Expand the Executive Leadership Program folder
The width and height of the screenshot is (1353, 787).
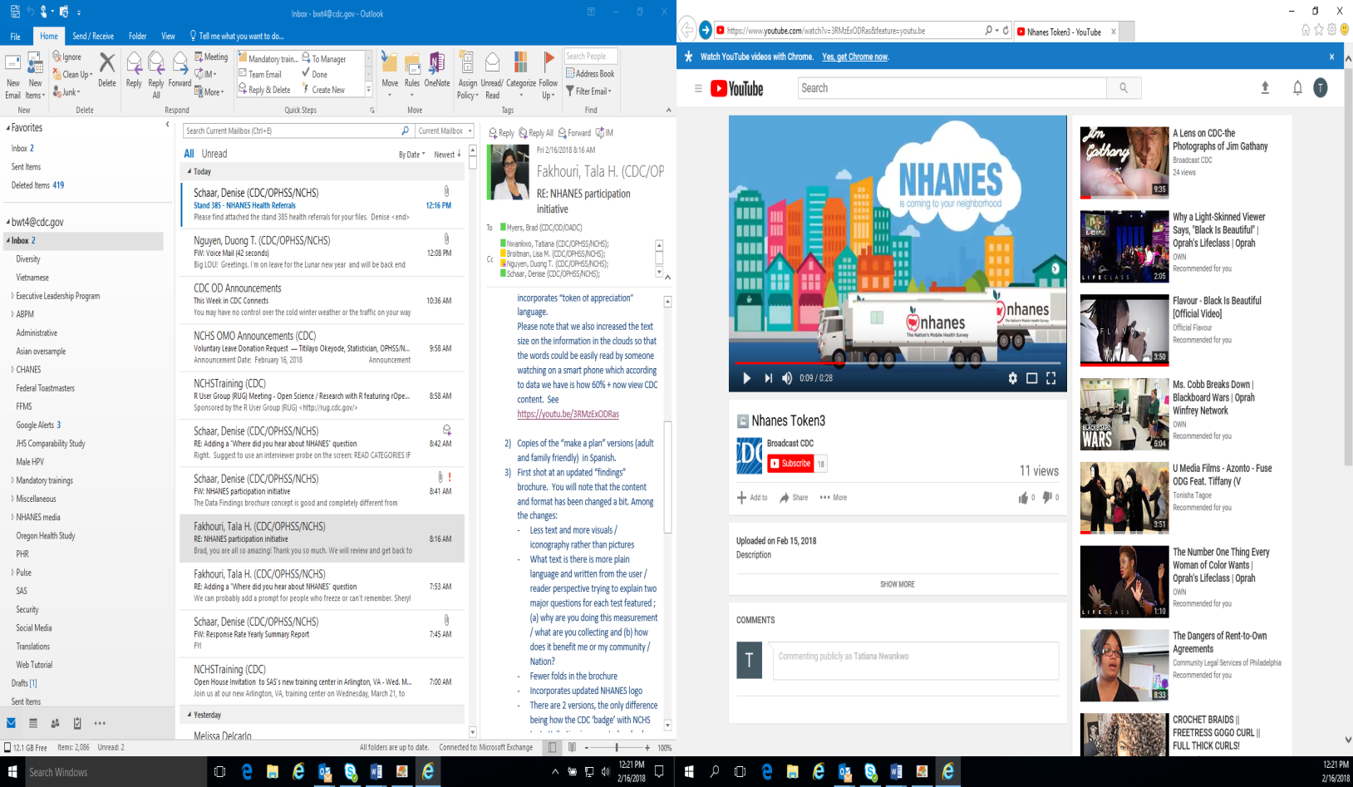click(12, 296)
